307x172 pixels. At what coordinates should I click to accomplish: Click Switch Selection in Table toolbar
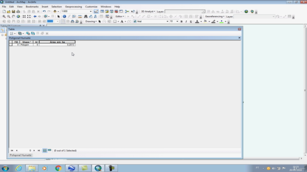pos(33,33)
